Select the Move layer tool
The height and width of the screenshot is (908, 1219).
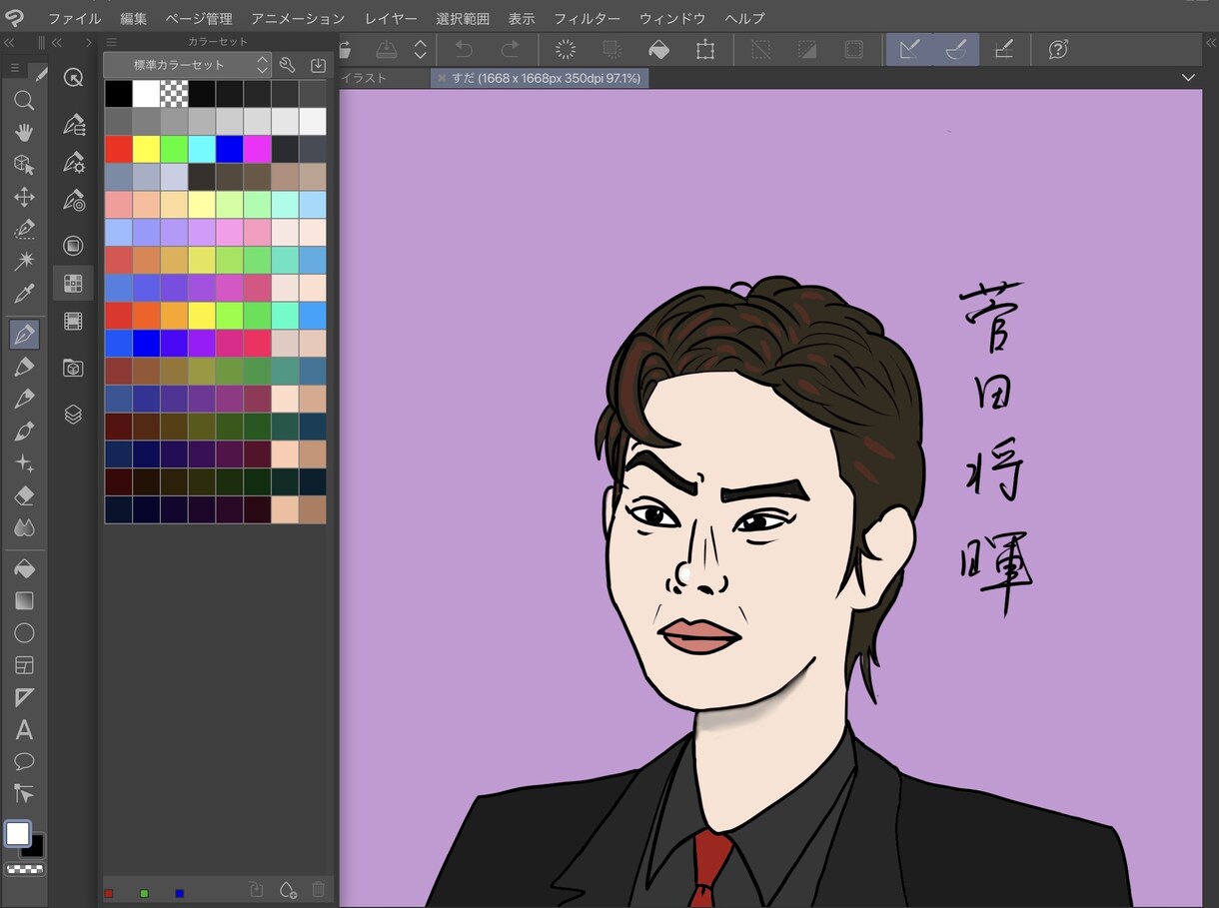(24, 197)
